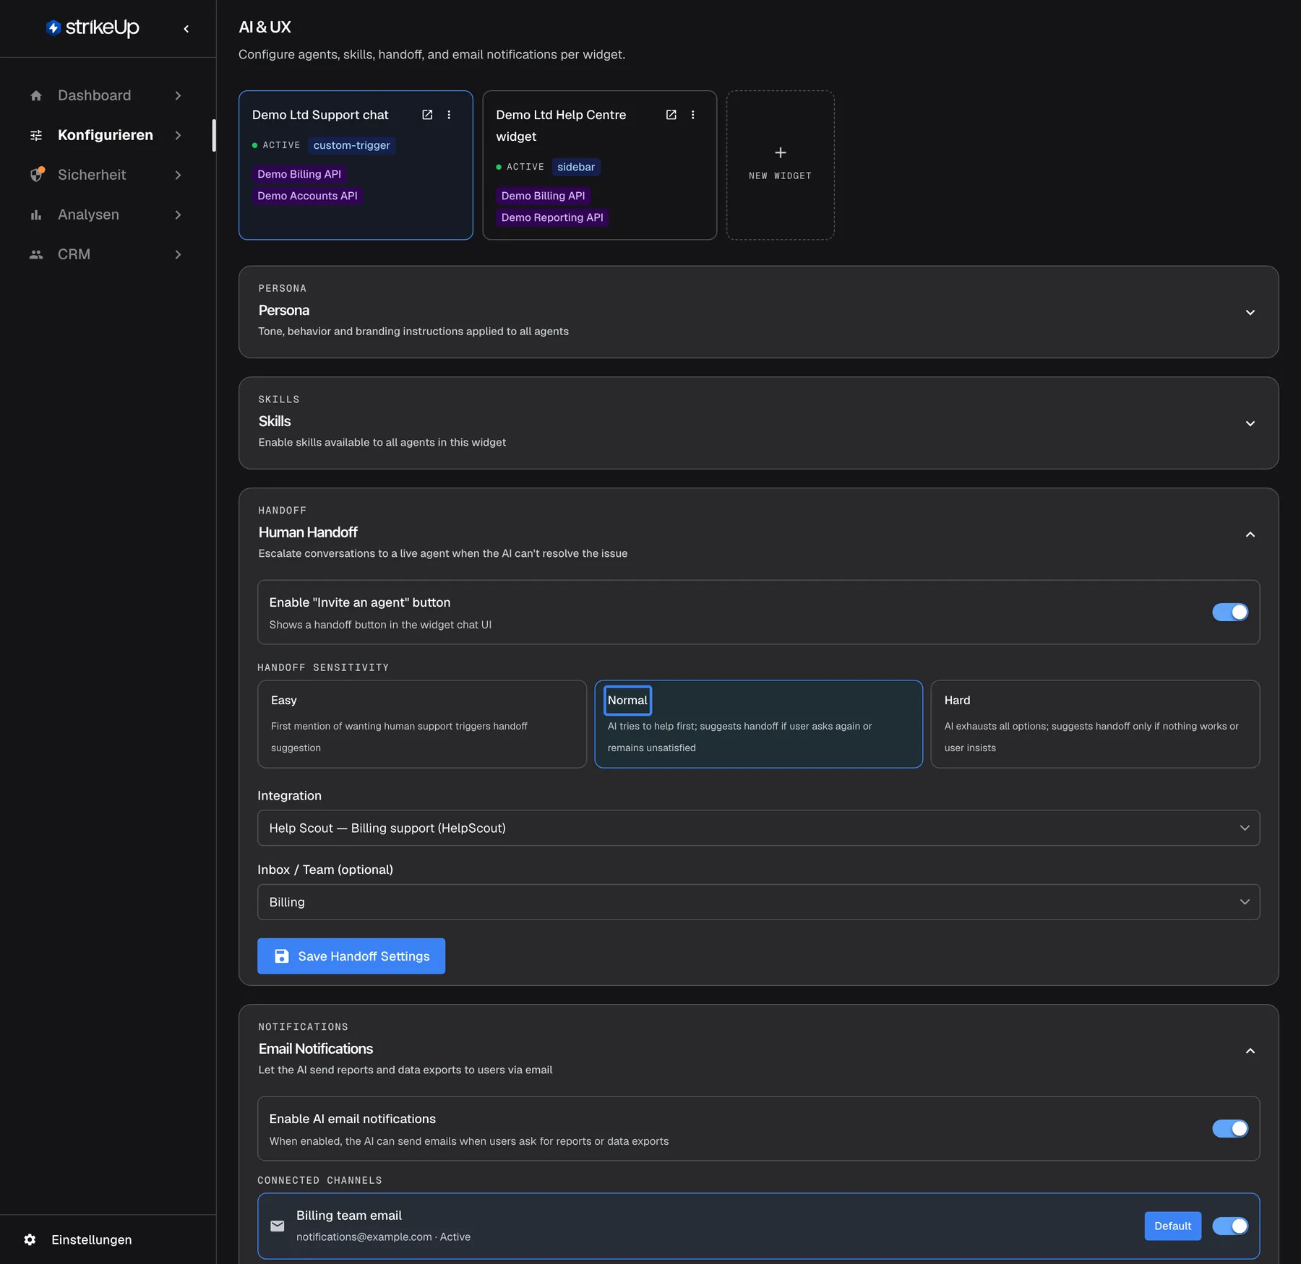
Task: Collapse the sidebar with the chevron icon
Action: (x=186, y=29)
